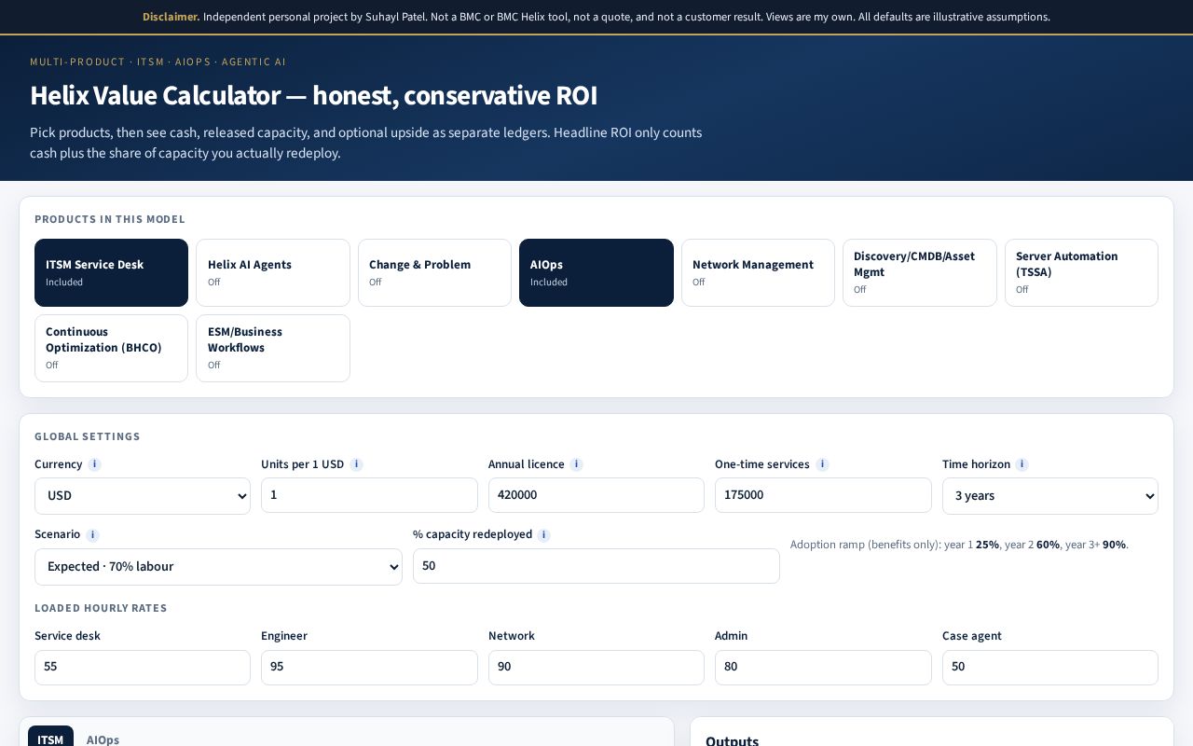Screen dimensions: 1193x746
Task: Switch to the AIOps tab
Action: click(103, 739)
